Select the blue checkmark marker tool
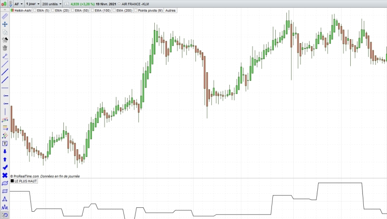Screen dimensions: 387x219 pyautogui.click(x=5, y=167)
